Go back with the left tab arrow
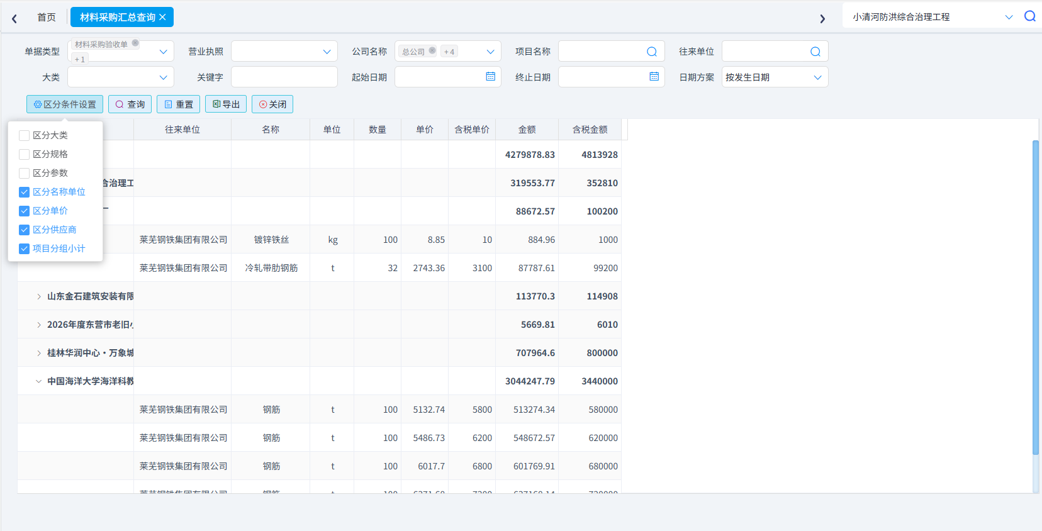The image size is (1042, 531). [x=14, y=18]
